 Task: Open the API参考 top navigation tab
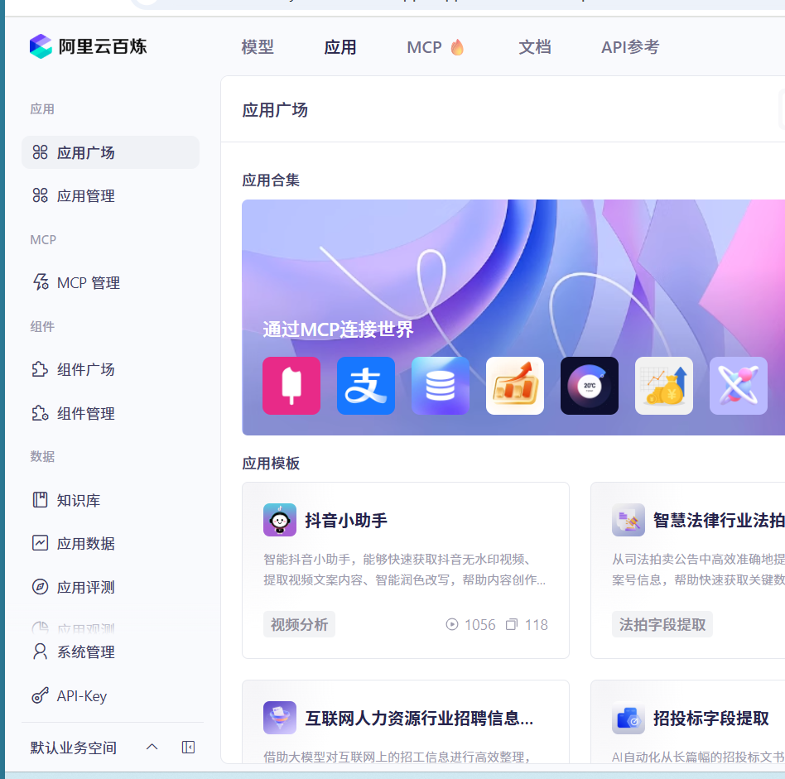630,47
